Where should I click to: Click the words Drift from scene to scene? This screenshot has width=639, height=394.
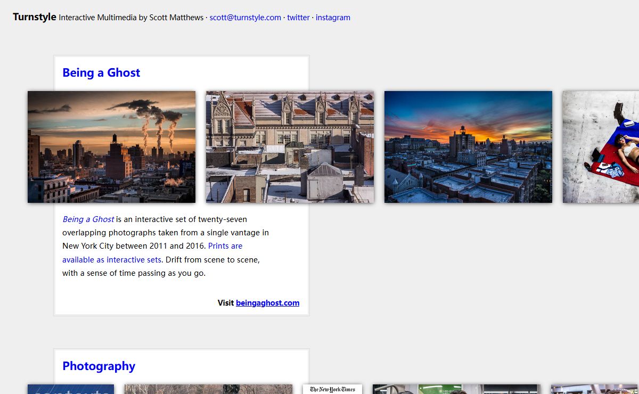coord(212,260)
